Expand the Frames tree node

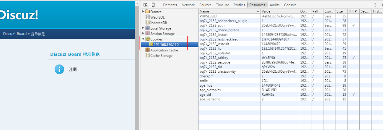pyautogui.click(x=144, y=12)
